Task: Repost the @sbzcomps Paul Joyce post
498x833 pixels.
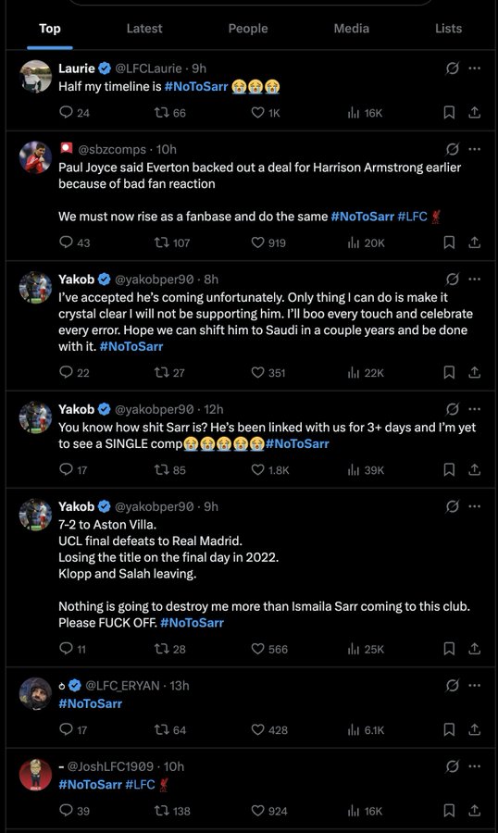Action: 171,242
